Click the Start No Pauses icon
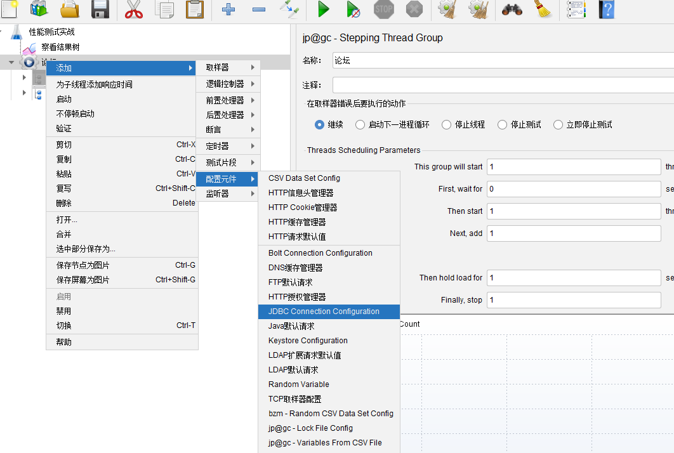The image size is (674, 453). (354, 9)
